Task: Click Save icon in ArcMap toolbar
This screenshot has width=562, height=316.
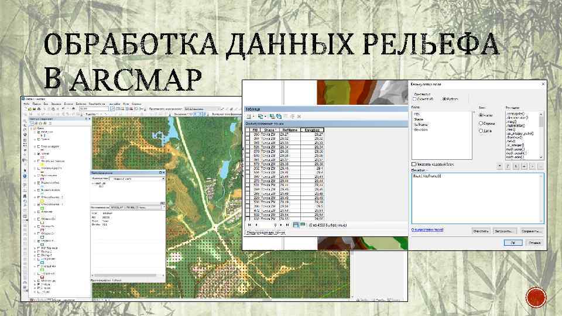Action: pos(35,109)
